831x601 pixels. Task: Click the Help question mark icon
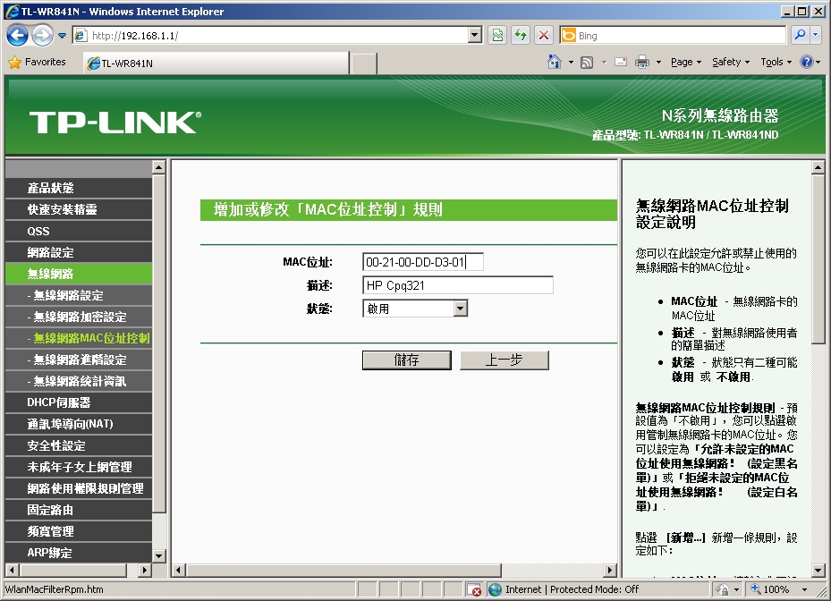point(807,62)
